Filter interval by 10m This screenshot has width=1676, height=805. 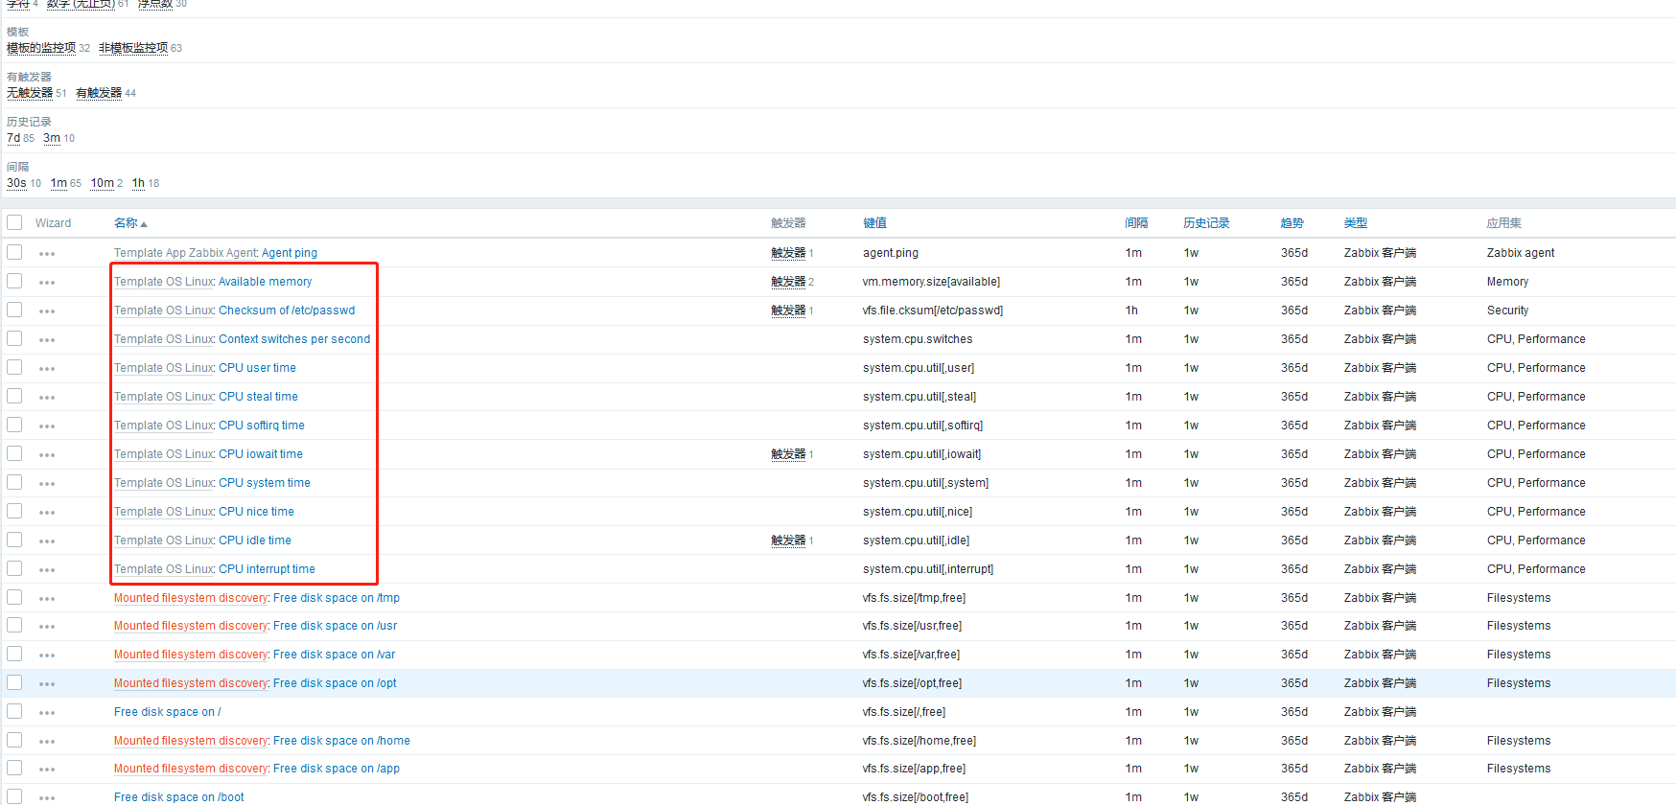pyautogui.click(x=103, y=183)
